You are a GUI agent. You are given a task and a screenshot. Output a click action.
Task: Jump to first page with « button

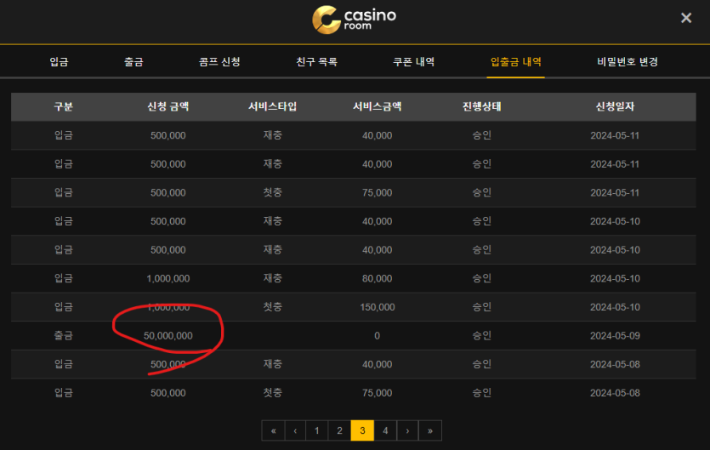273,430
